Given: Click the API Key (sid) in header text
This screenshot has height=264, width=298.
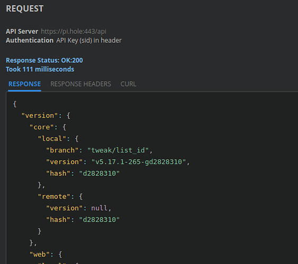Looking at the screenshot, I should point(89,40).
